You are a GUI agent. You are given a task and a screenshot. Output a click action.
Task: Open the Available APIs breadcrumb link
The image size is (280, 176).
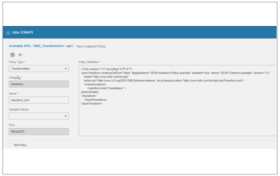tap(20, 46)
